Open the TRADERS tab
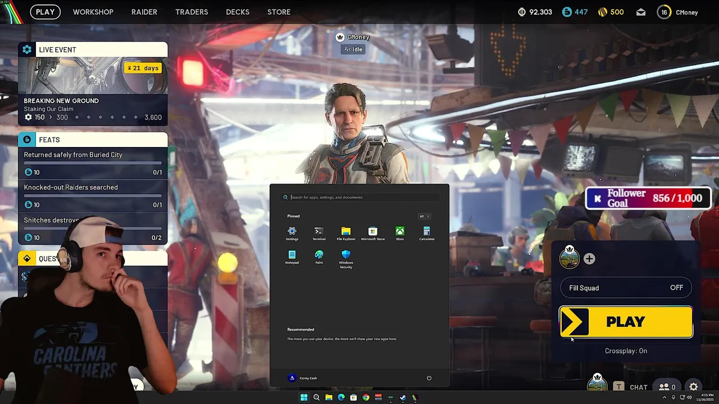Image resolution: width=719 pixels, height=404 pixels. point(192,12)
